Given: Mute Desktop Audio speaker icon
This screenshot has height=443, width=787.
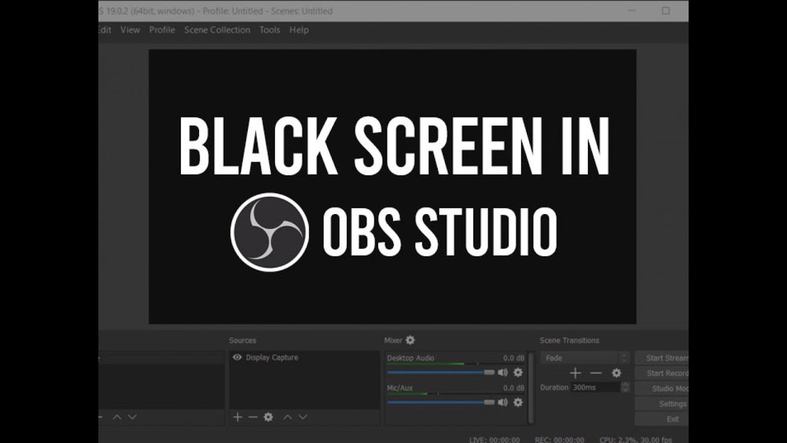Looking at the screenshot, I should (502, 372).
